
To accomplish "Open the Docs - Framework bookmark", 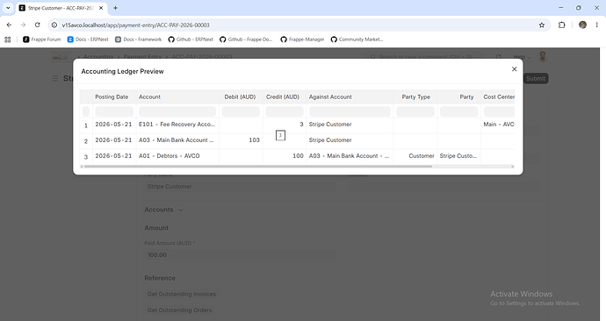I will (x=139, y=39).
